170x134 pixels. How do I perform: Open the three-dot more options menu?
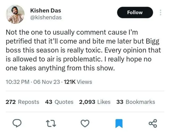pos(160,12)
